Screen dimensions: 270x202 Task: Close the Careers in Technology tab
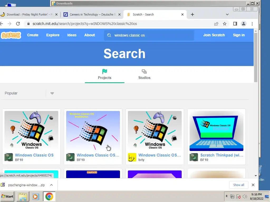pos(119,15)
